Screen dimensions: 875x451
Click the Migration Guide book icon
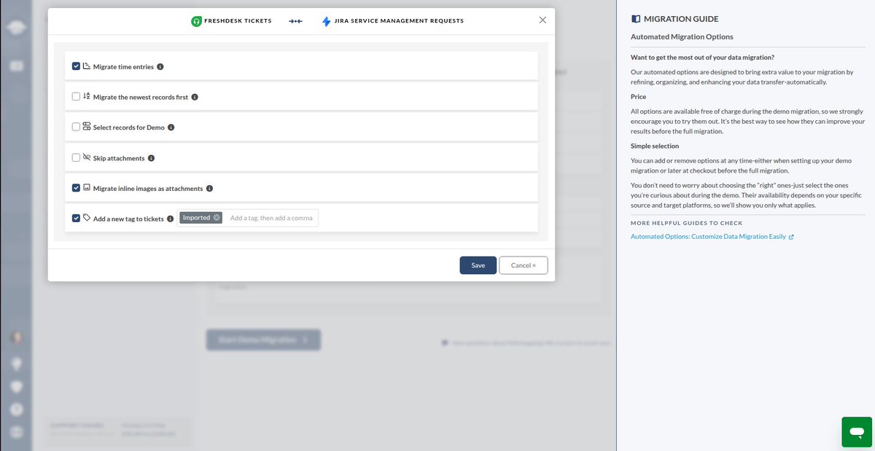636,19
